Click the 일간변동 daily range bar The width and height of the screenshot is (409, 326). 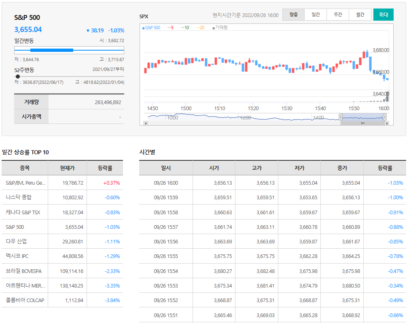69,50
